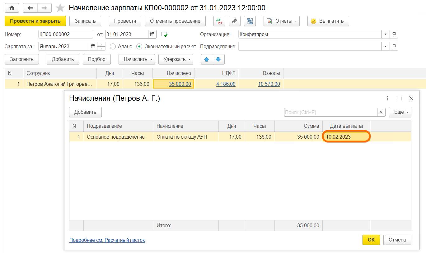Image resolution: width=426 pixels, height=253 pixels.
Task: Click the Провести и закрыть button
Action: [35, 21]
